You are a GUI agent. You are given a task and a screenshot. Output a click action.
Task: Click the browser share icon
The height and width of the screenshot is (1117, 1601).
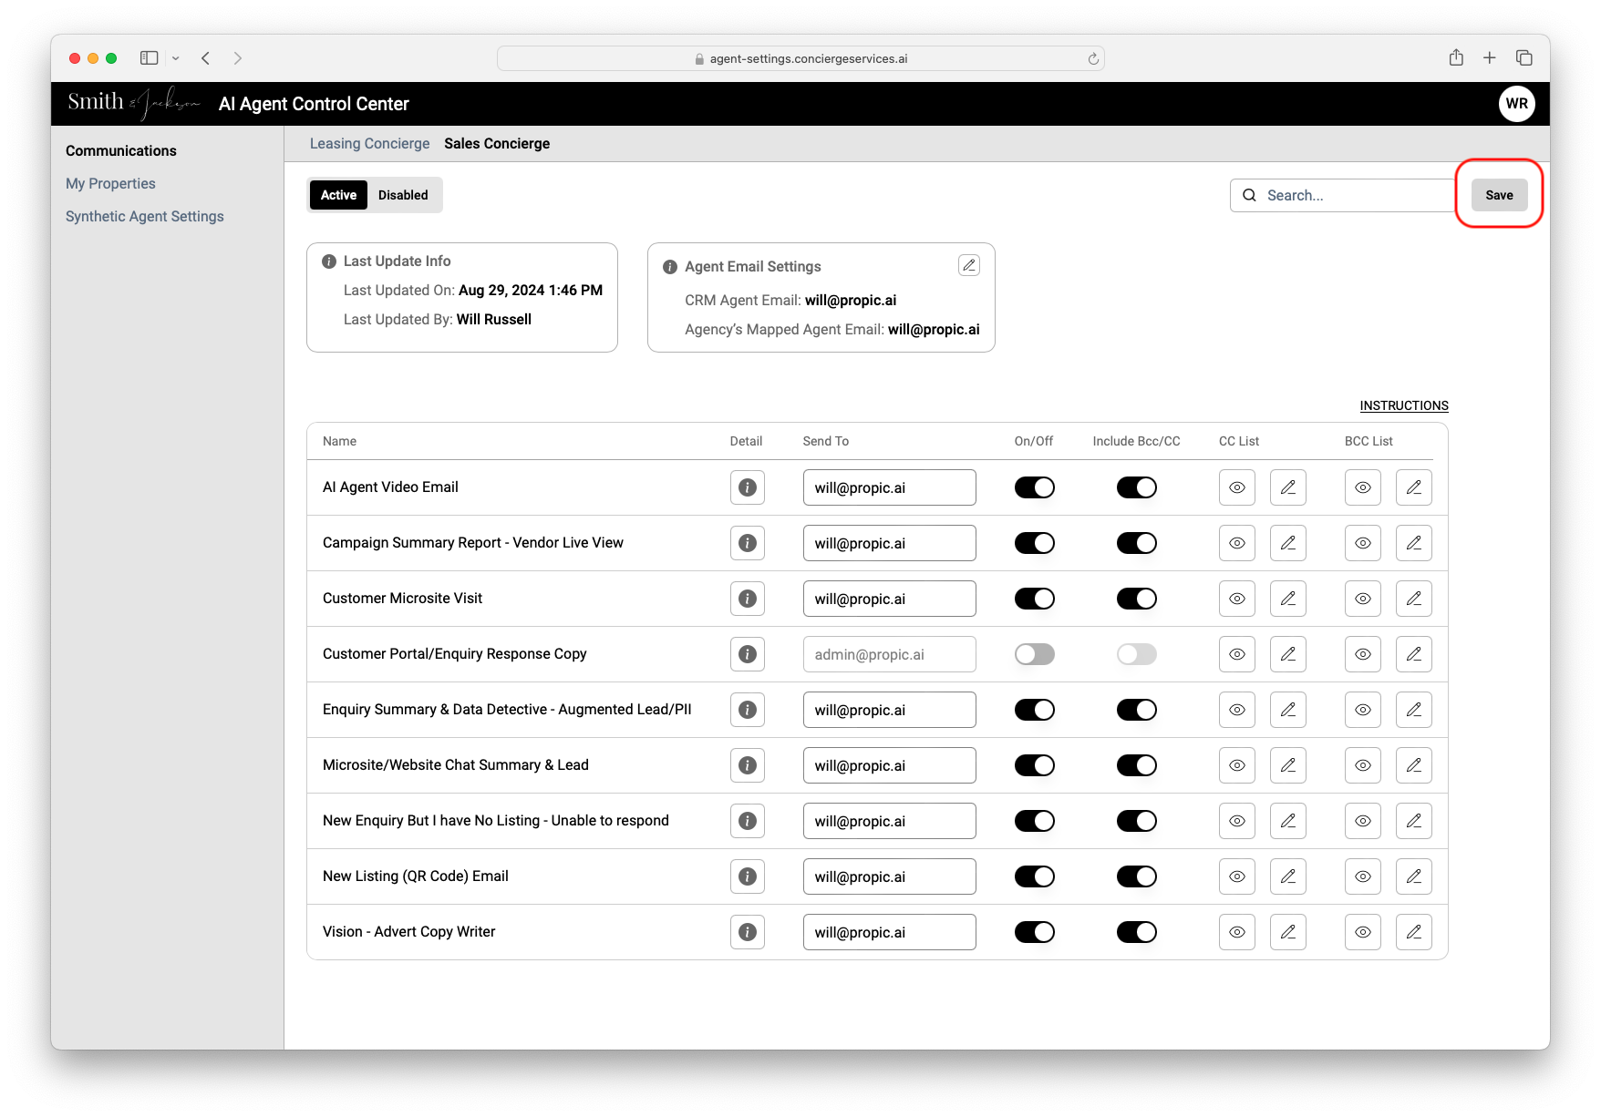(1456, 57)
